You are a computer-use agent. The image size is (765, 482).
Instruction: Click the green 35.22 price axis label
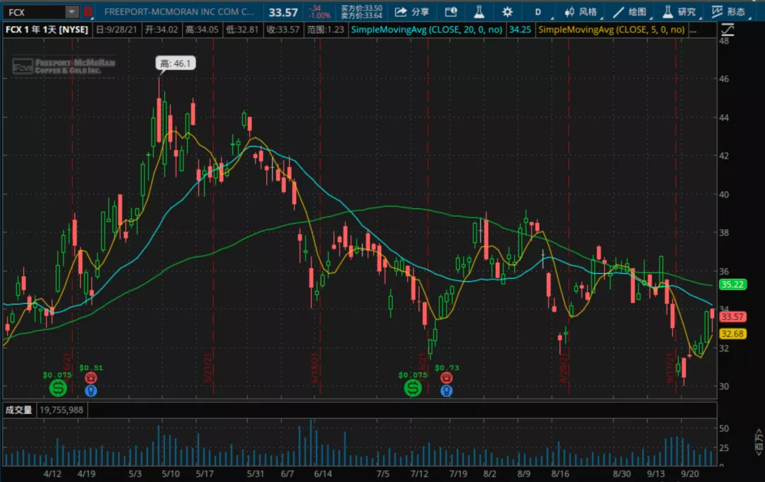[x=732, y=285]
